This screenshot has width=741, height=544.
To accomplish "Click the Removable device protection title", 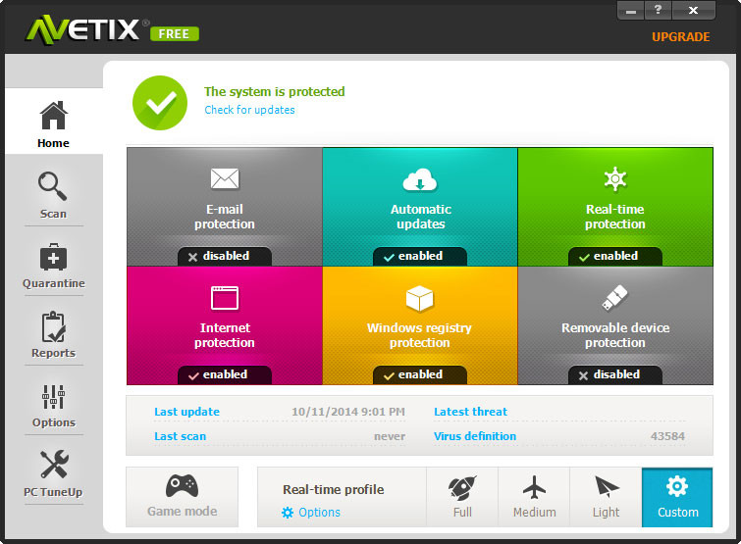I will pos(615,335).
